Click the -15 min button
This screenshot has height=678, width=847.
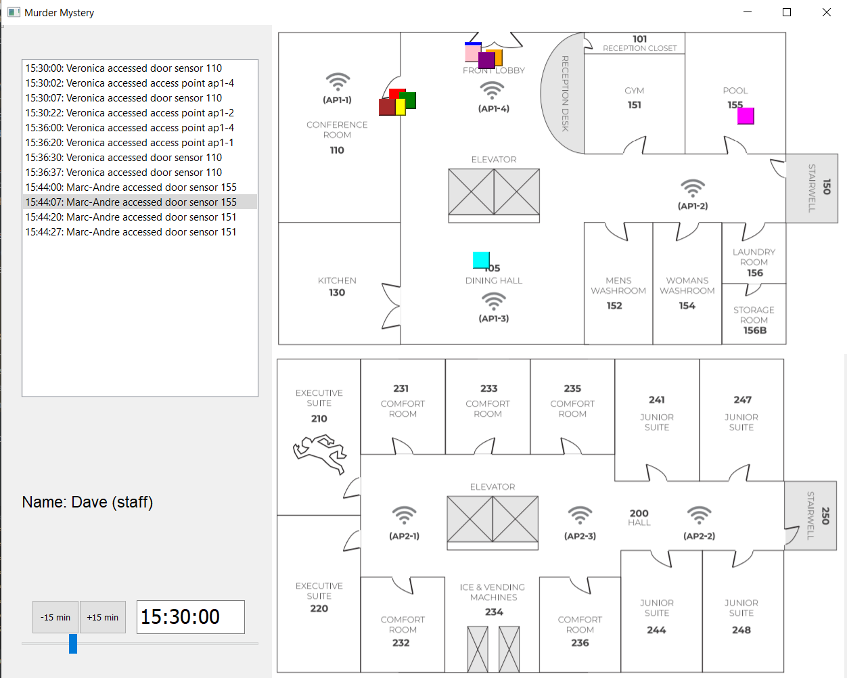(55, 617)
